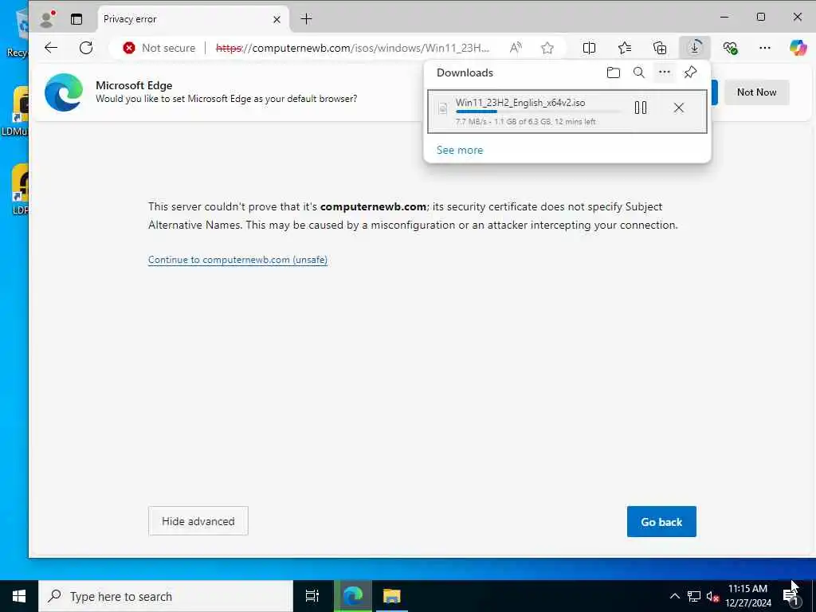Open the Favorites list icon
Screen dimensions: 816x612
pyautogui.click(x=625, y=48)
